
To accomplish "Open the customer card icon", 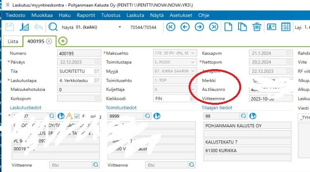I will point(271,27).
